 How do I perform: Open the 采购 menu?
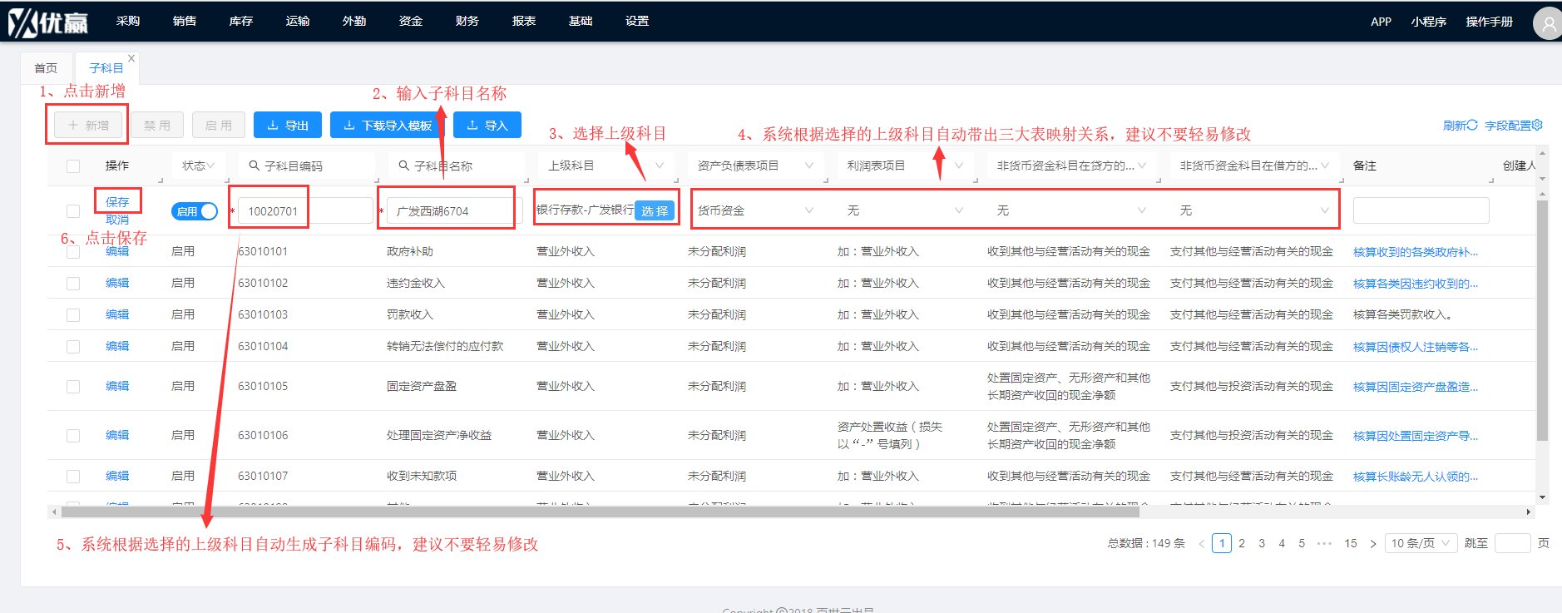click(x=128, y=21)
